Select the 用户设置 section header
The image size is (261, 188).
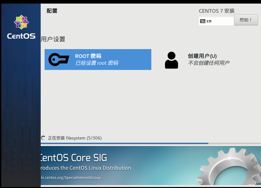pos(54,39)
